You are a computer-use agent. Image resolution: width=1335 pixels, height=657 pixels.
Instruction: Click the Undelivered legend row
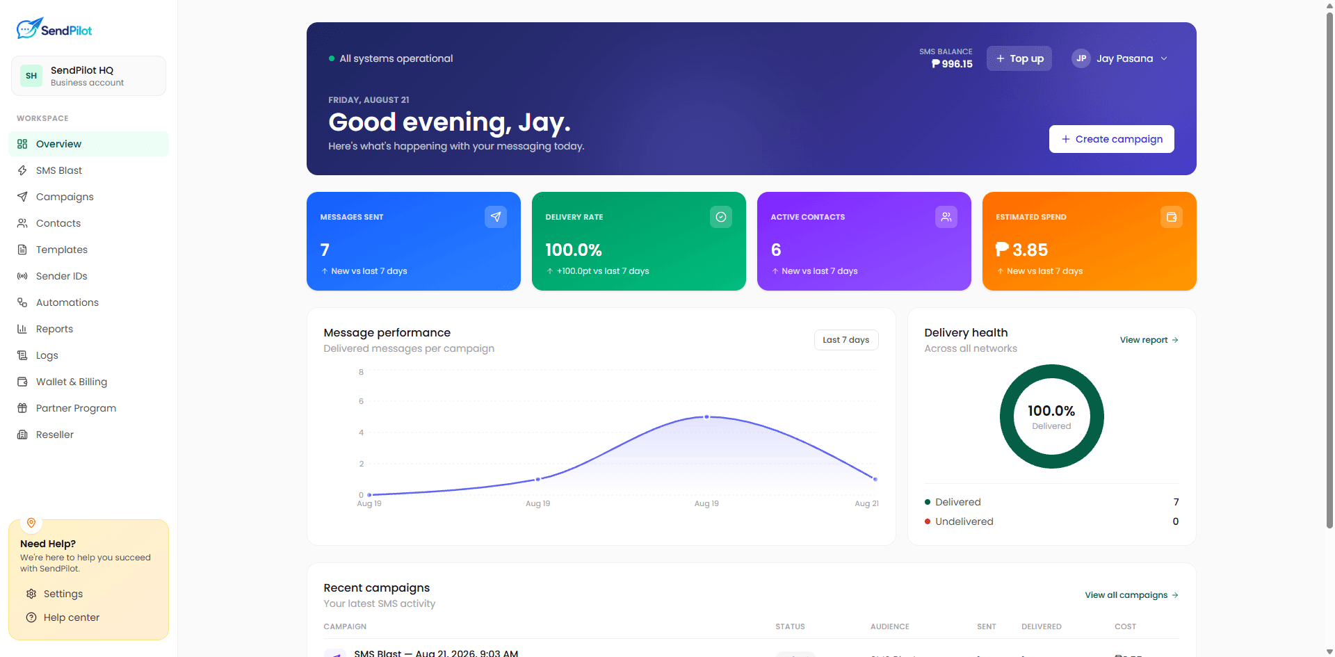coord(1051,521)
